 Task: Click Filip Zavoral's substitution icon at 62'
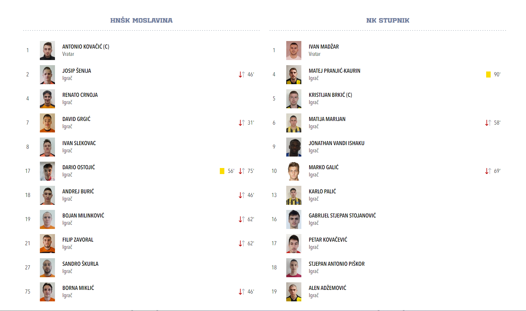click(242, 243)
